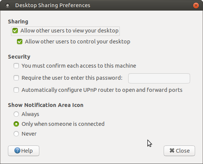Click the Sharing section heading
This screenshot has height=164, width=203.
18,22
